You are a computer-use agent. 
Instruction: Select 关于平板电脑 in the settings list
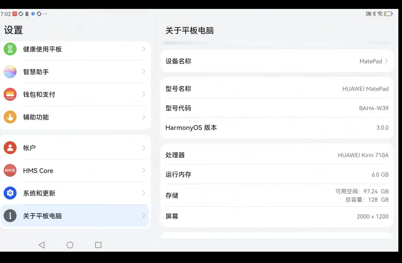pyautogui.click(x=75, y=216)
